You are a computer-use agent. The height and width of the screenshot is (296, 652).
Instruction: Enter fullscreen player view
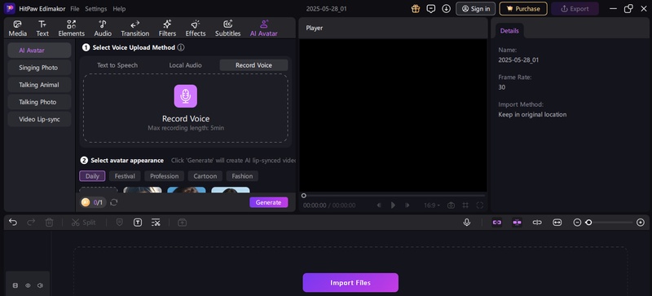pos(480,205)
